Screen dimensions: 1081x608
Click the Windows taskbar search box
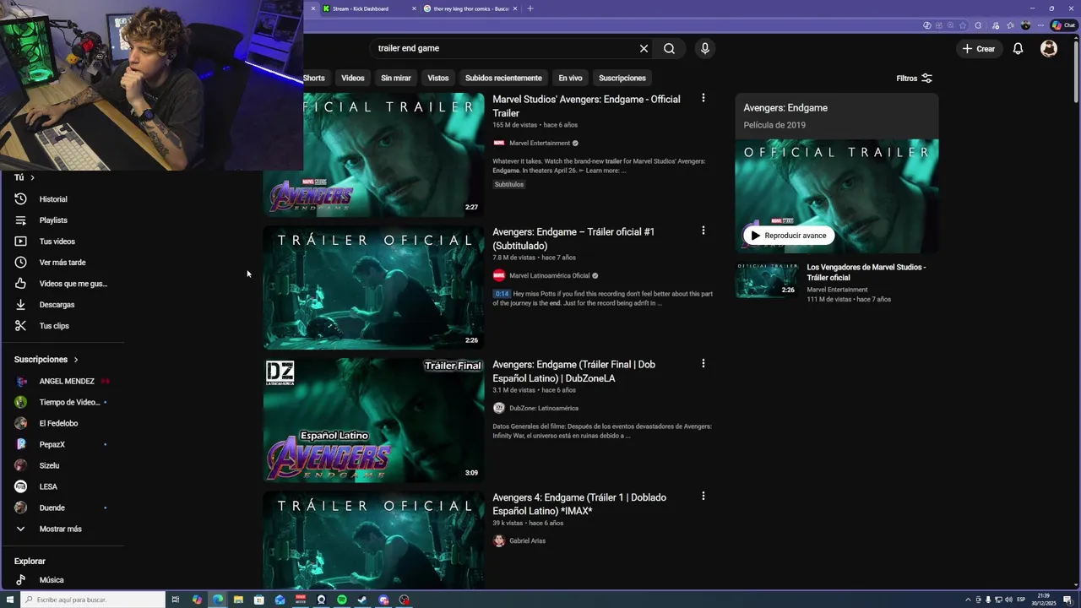point(92,600)
